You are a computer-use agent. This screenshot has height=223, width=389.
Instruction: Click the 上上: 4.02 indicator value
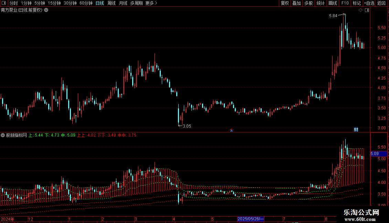86,135
